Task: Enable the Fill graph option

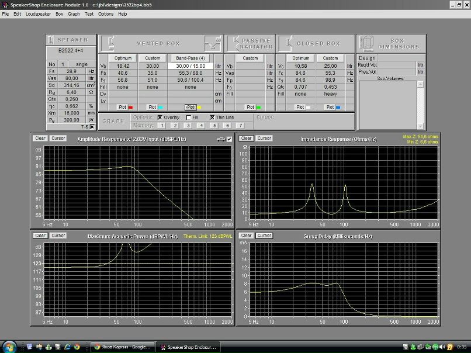Action: [x=188, y=117]
